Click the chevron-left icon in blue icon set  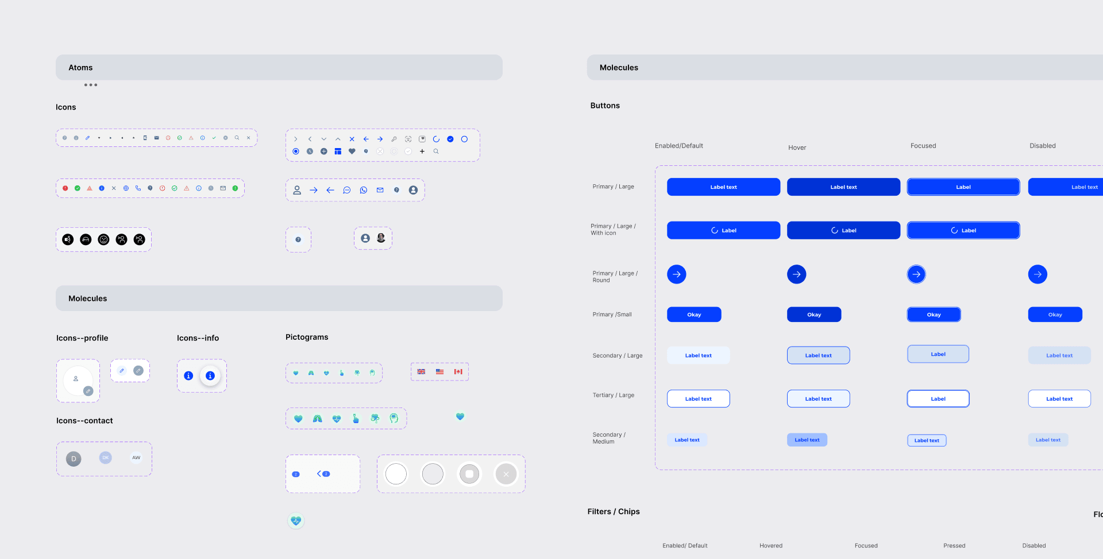pos(310,139)
